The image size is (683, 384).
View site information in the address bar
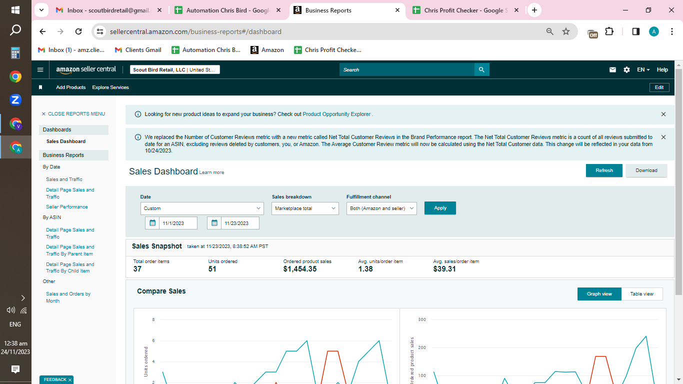(100, 31)
